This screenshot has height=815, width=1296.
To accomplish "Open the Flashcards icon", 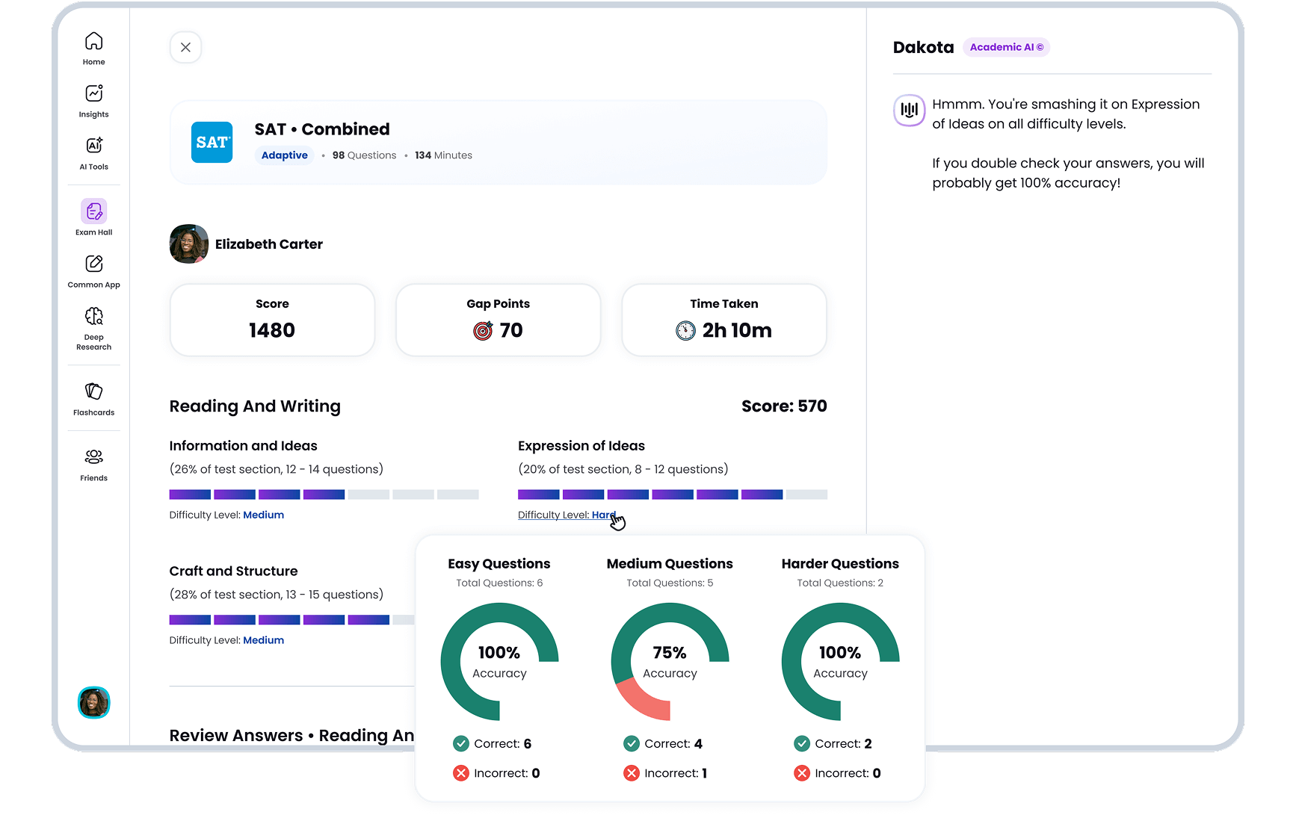I will point(93,392).
